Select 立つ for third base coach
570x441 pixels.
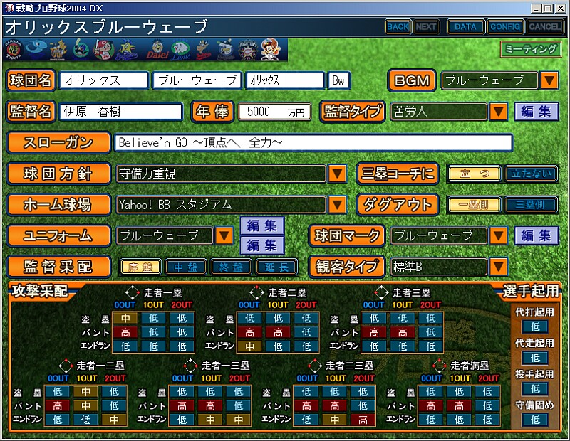pos(475,174)
